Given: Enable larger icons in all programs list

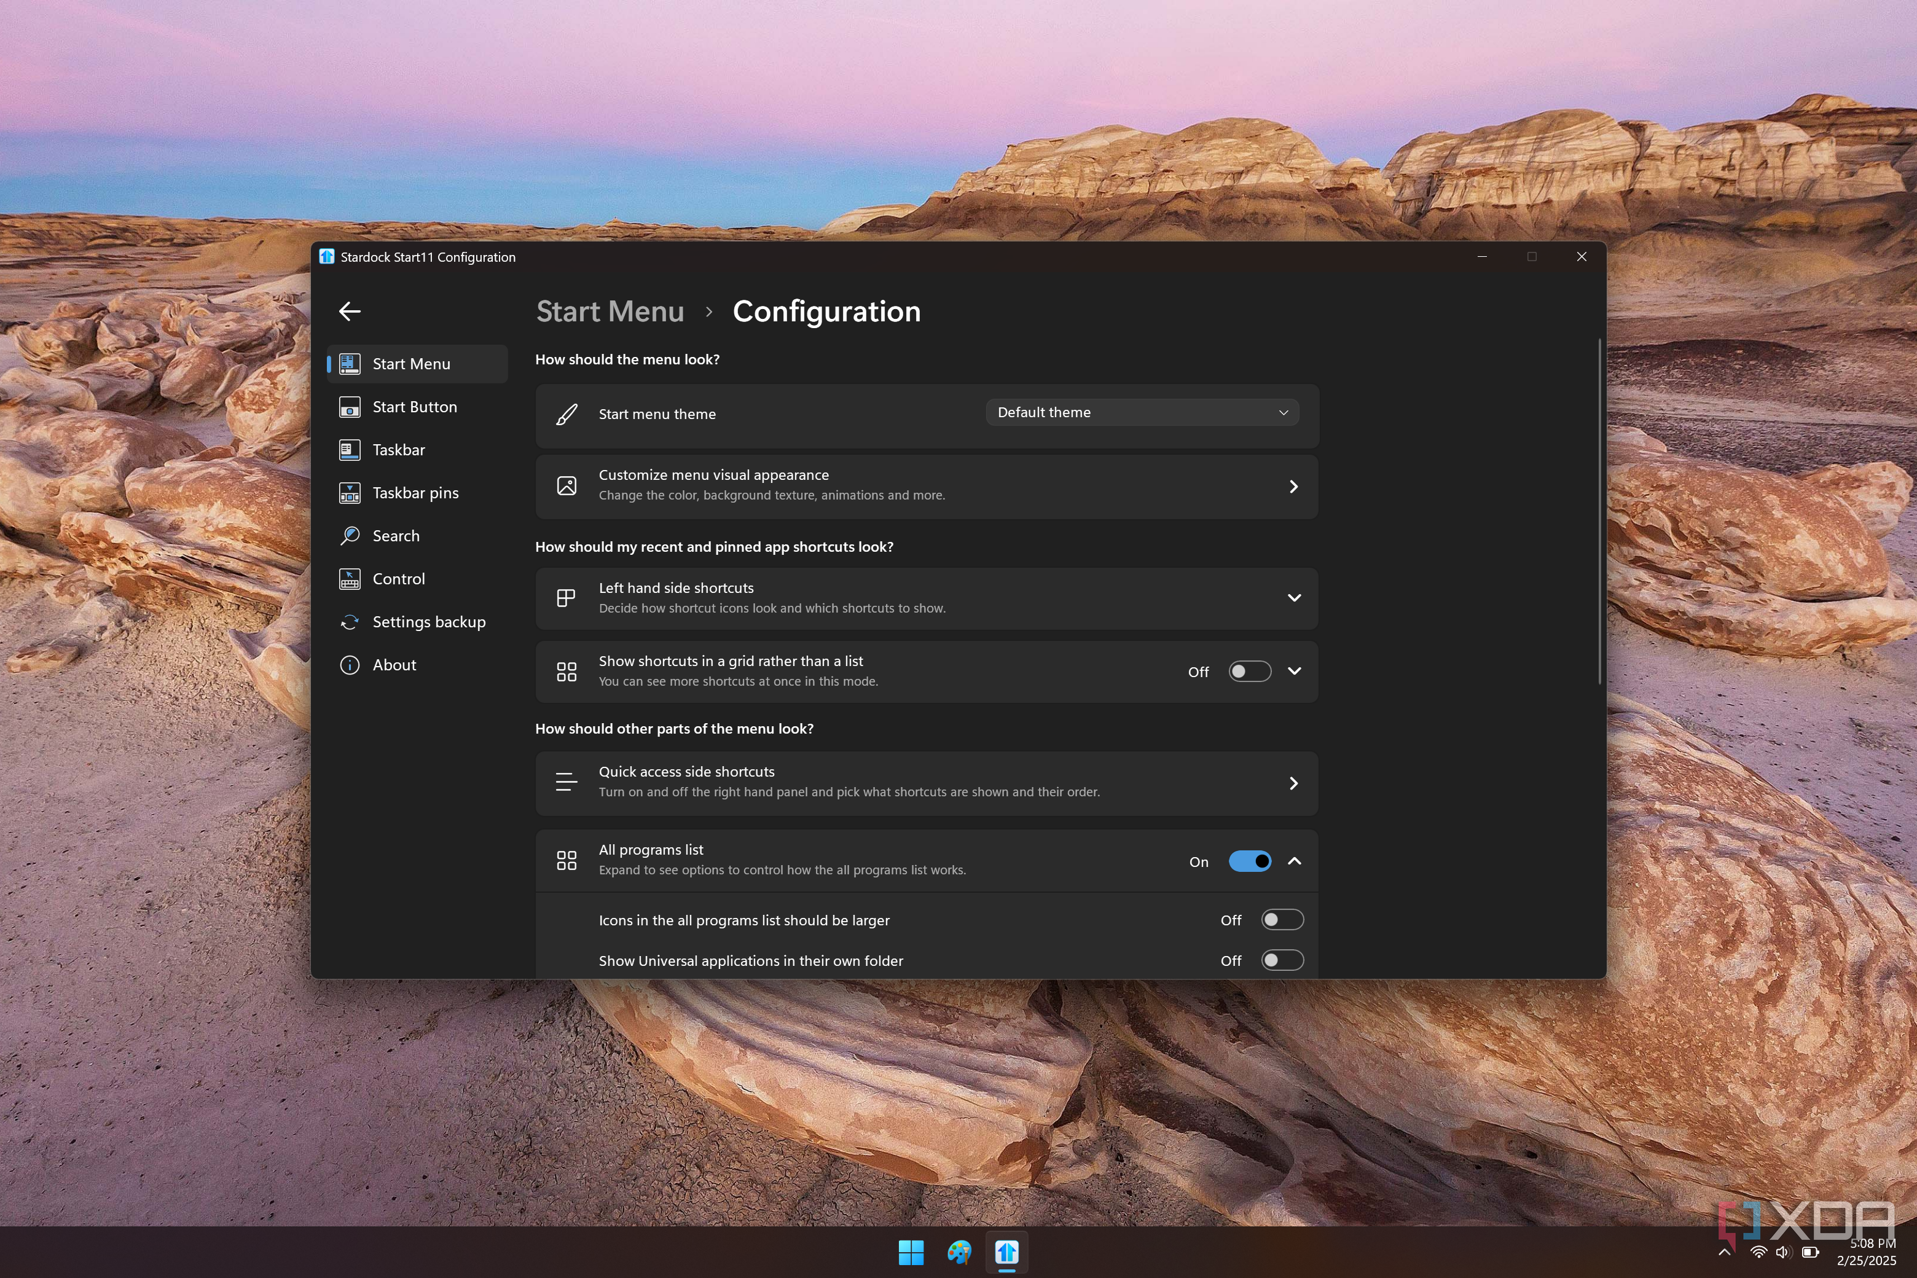Looking at the screenshot, I should (1282, 919).
